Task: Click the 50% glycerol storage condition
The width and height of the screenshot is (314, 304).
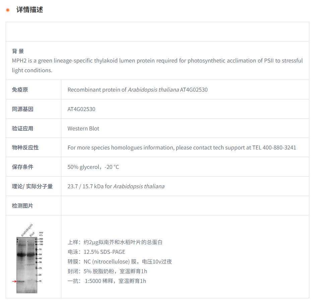Action: pos(93,167)
